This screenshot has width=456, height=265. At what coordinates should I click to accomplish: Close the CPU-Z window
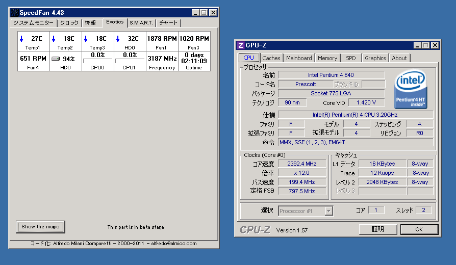pyautogui.click(x=435, y=45)
